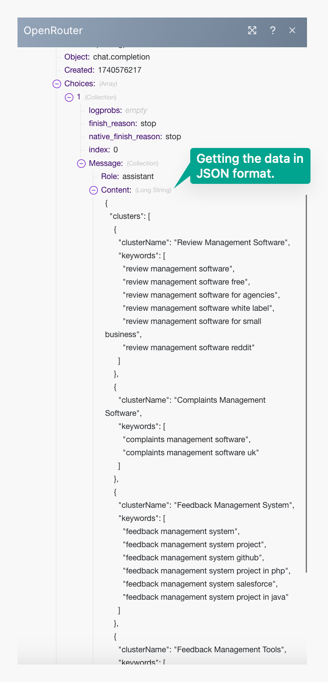Image resolution: width=328 pixels, height=682 pixels.
Task: Open the help question mark icon
Action: [272, 30]
